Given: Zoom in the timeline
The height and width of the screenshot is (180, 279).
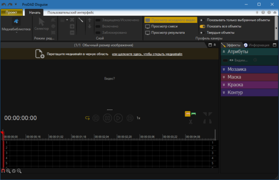Looking at the screenshot, I should (x=8, y=171).
